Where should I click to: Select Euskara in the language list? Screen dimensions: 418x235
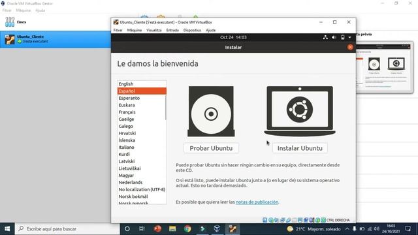(x=142, y=105)
